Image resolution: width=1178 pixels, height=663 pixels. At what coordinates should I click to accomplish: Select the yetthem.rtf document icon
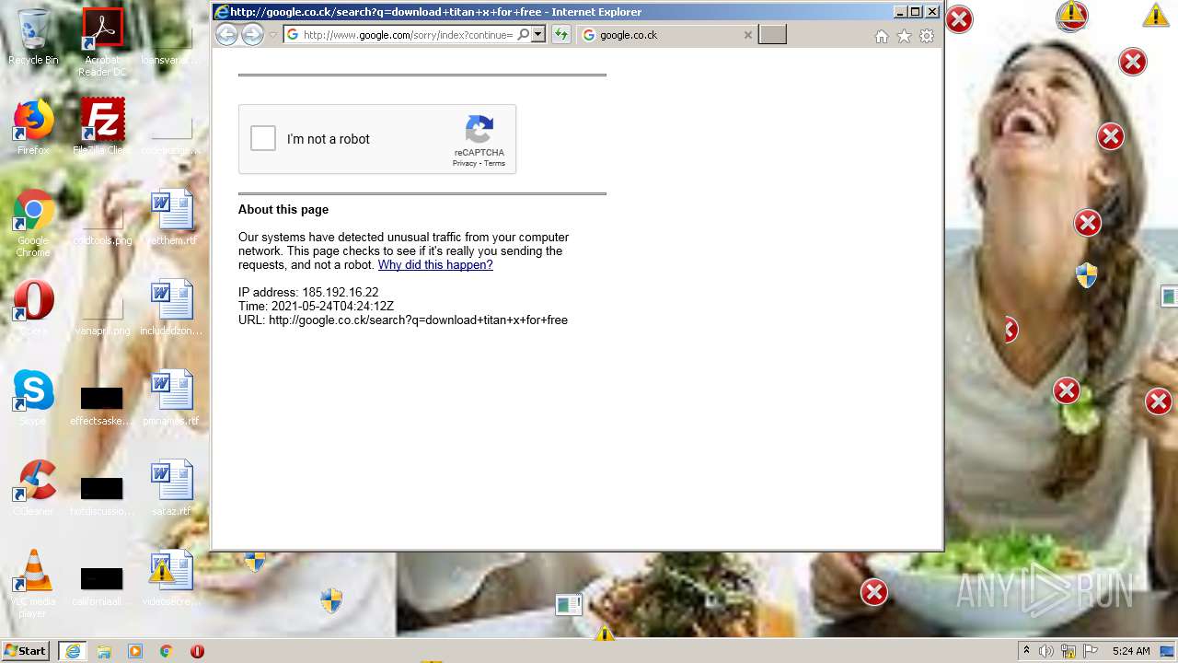[x=172, y=217]
